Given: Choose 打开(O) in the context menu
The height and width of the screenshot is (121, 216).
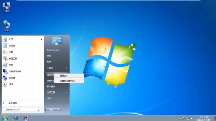Looking at the screenshot, I should point(69,76).
